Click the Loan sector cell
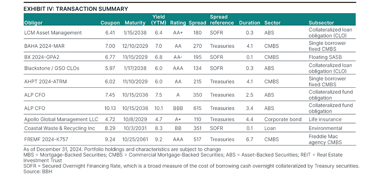Screen dimensions: 380x177 coord(270,128)
